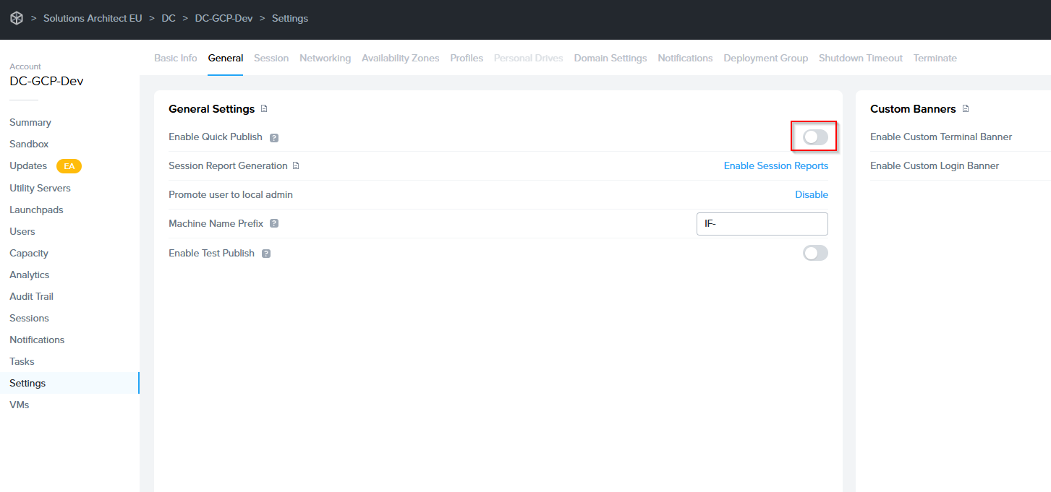1051x492 pixels.
Task: Click the Enable Quick Publish help icon
Action: (274, 137)
